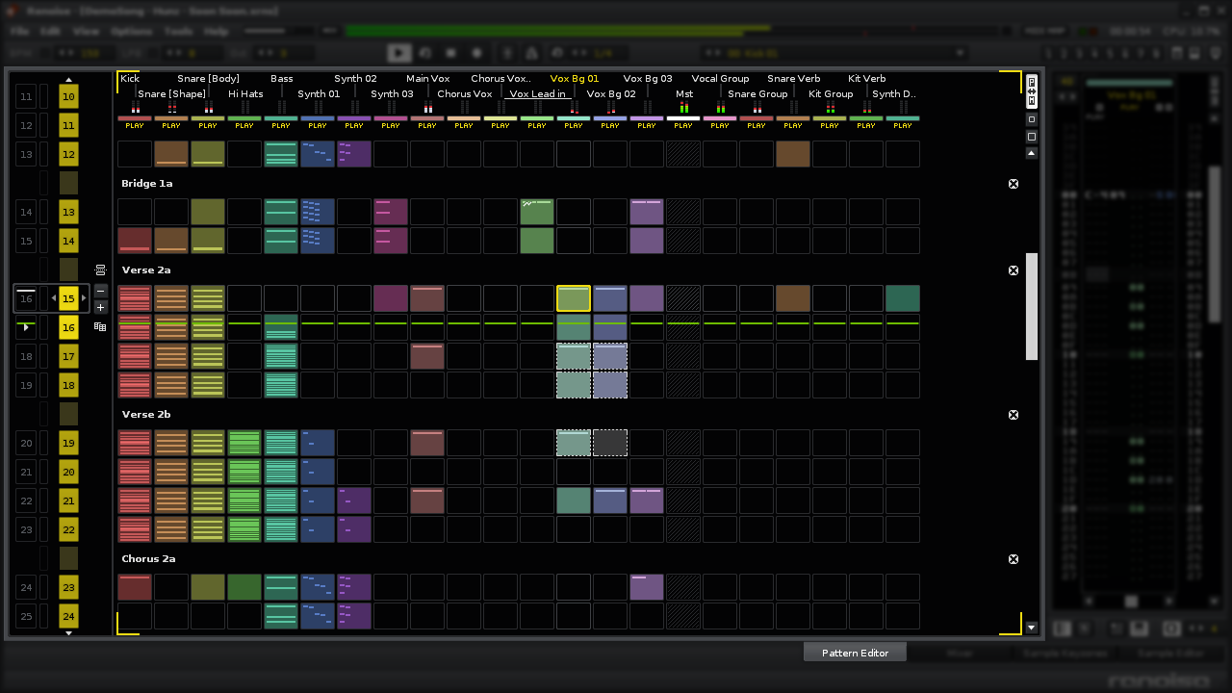Select Hi Hats slot in pattern 22 row
The image size is (1232, 693).
pyautogui.click(x=244, y=529)
